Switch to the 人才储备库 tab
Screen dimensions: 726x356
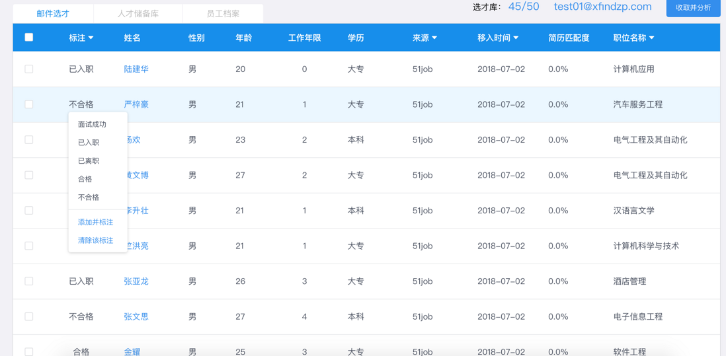tap(138, 13)
